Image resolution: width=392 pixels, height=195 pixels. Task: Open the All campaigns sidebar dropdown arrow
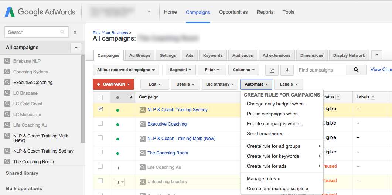point(76,48)
